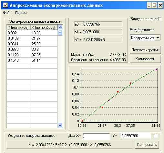Click the Y= result field

click(x=136, y=136)
